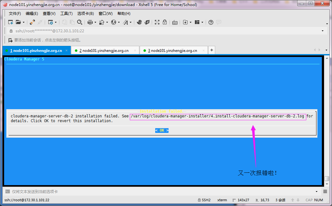This screenshot has width=332, height=206.
Task: Open the 帮助(H) menu
Action: point(124,14)
